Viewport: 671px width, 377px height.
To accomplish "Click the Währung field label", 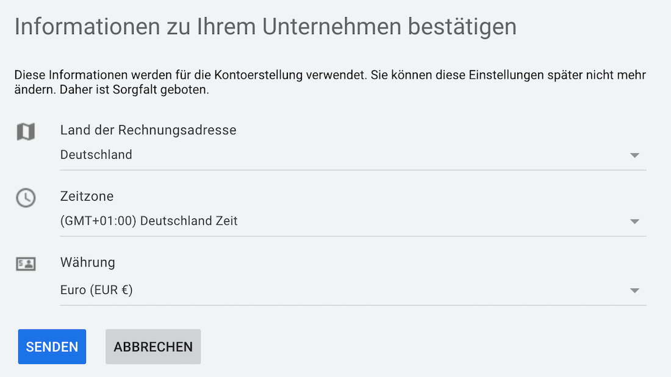I will (88, 262).
